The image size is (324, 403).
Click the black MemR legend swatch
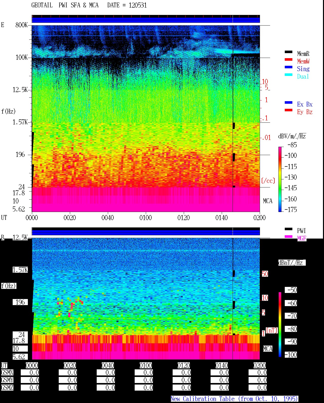tap(289, 52)
